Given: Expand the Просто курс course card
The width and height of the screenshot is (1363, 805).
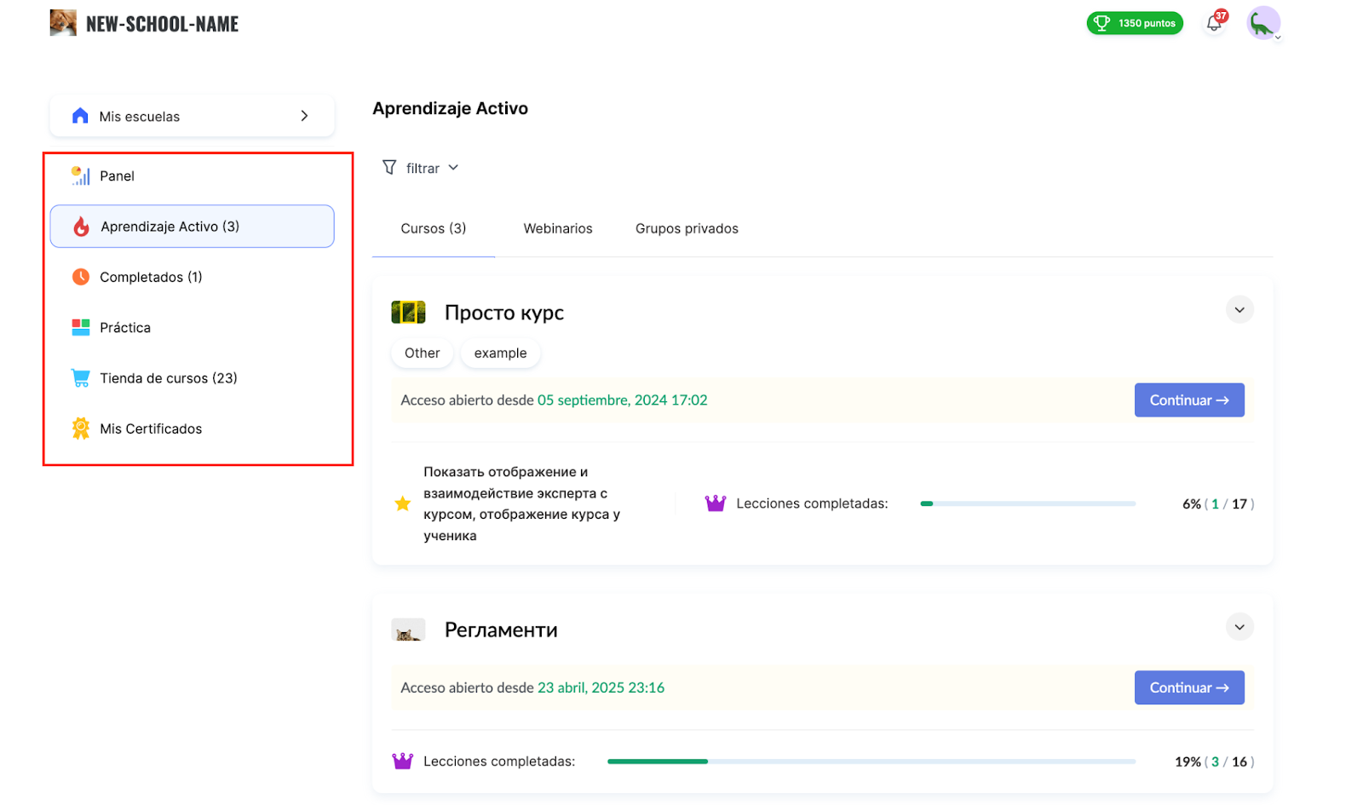Looking at the screenshot, I should 1239,310.
